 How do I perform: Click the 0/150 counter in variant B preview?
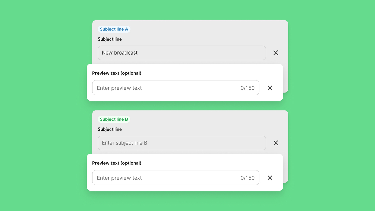coord(247,178)
